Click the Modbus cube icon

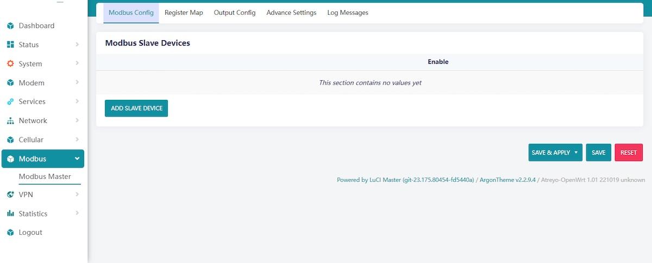tap(10, 159)
